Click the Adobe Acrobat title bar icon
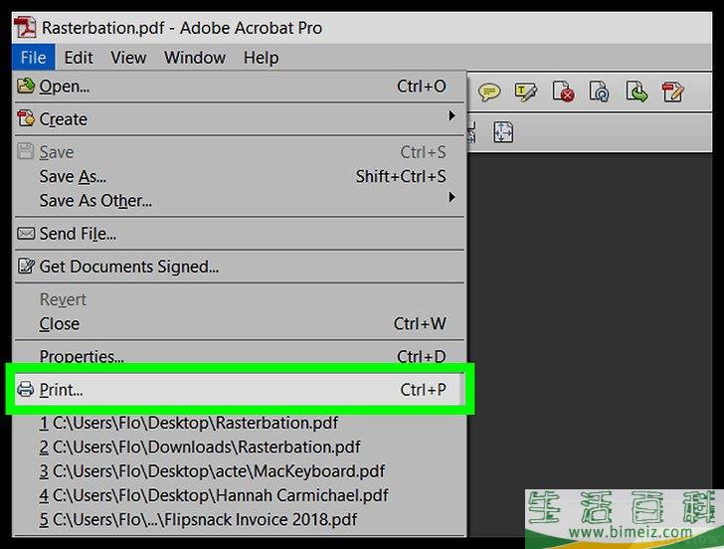Screen dimensions: 724x549 coord(25,27)
